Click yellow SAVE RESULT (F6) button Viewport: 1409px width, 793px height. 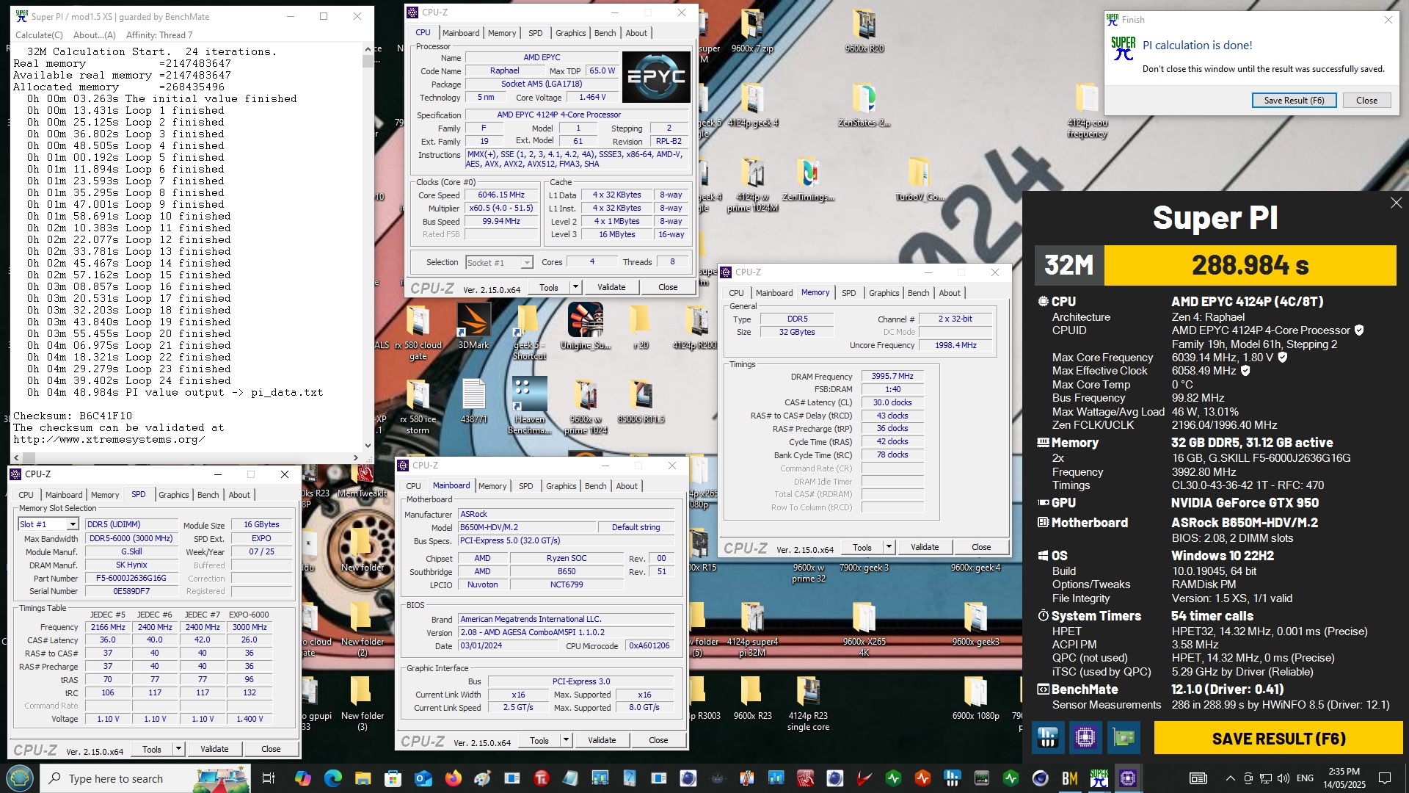coord(1278,738)
